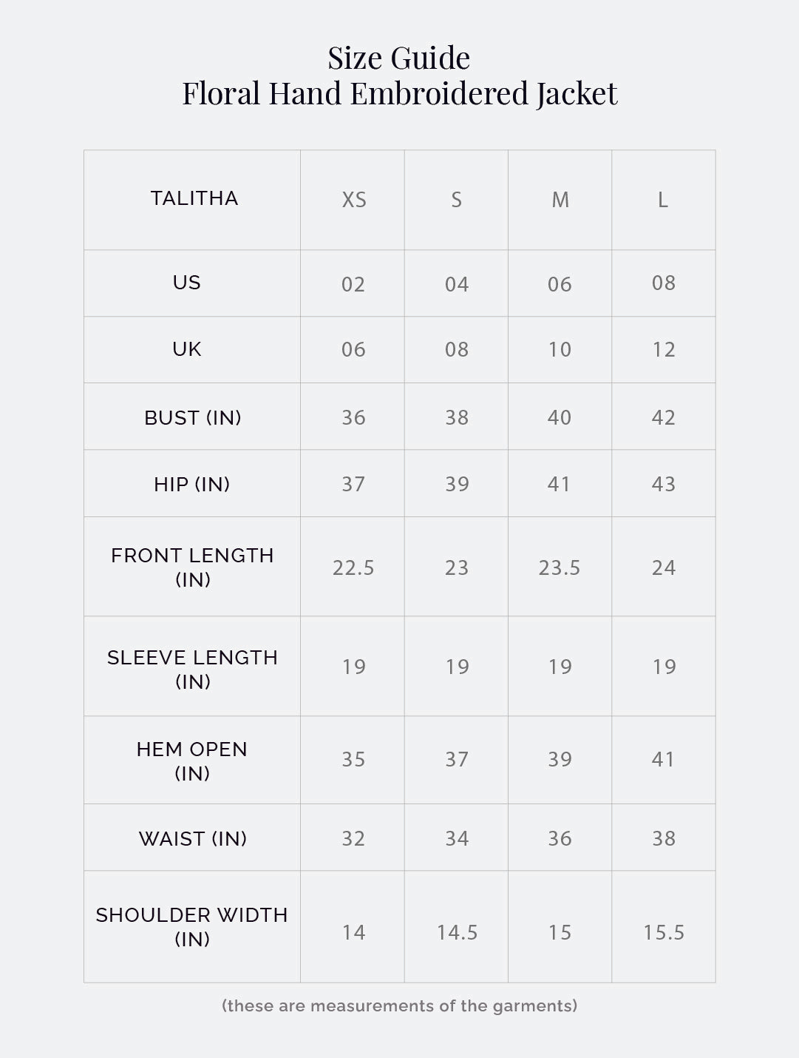Click the US row label
The height and width of the screenshot is (1058, 799).
pos(187,283)
